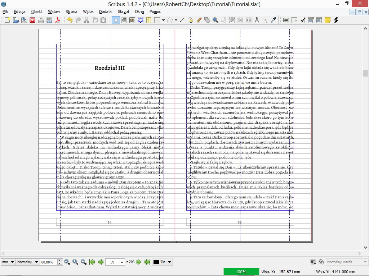Viewport: 369px width, 276px height.
Task: Open the Wstaw menu
Action: [54, 11]
